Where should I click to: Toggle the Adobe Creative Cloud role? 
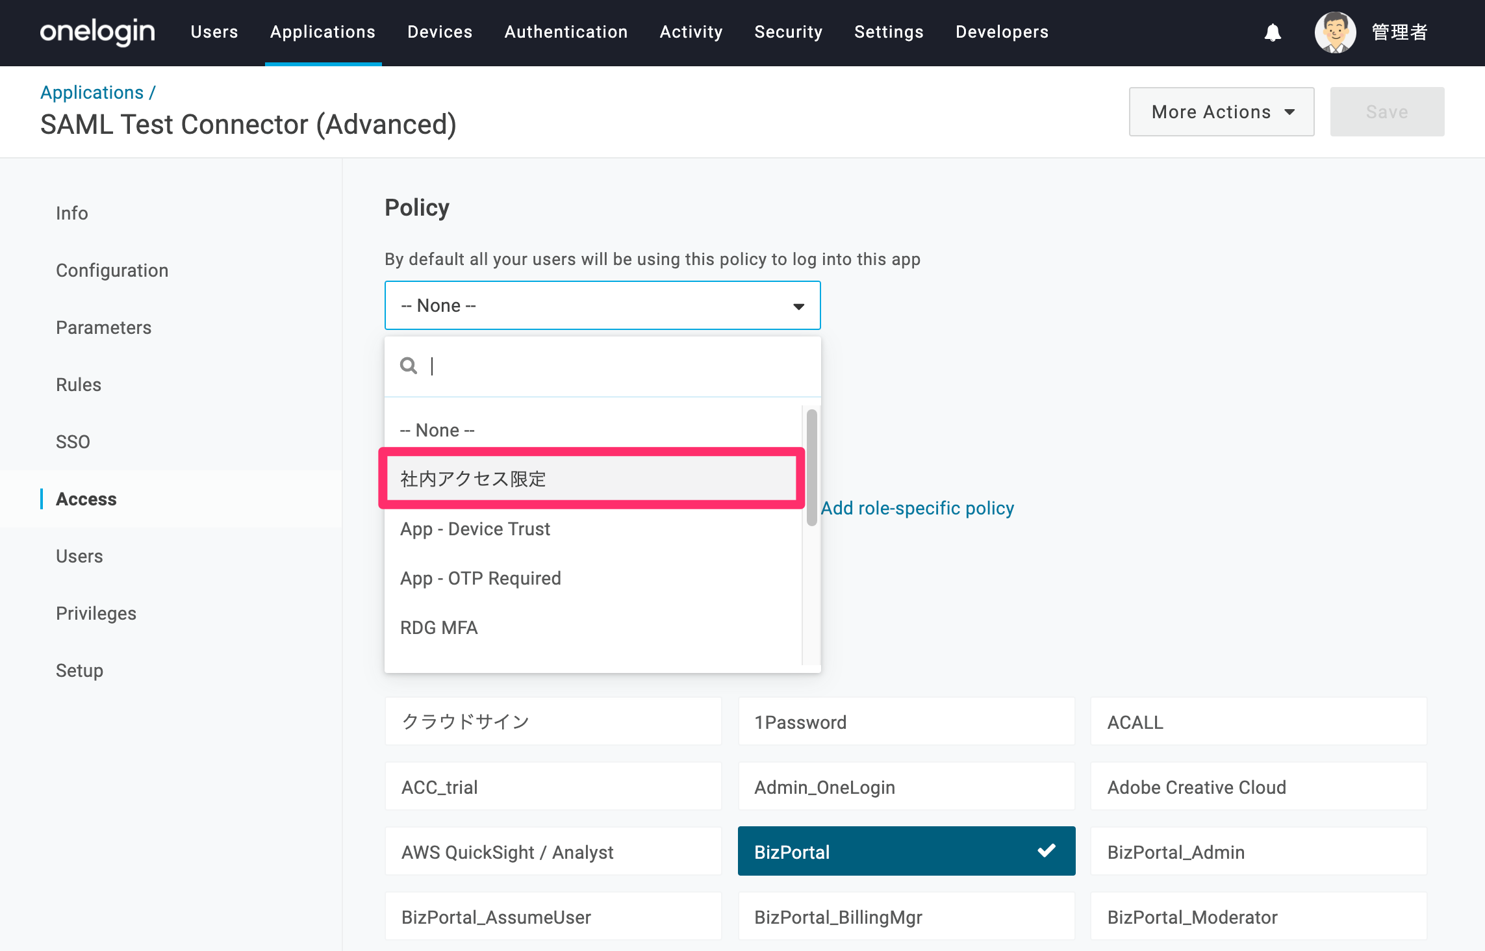coord(1259,786)
